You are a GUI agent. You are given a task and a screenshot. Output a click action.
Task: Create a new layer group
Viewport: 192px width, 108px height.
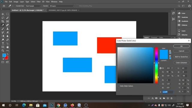tap(164, 98)
